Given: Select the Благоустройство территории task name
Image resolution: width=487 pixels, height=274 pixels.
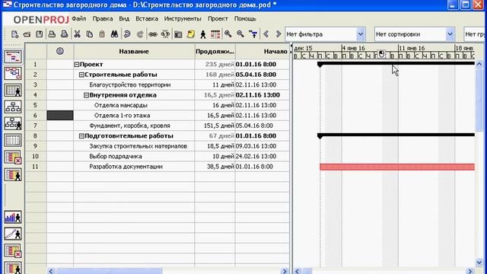Looking at the screenshot, I should pyautogui.click(x=130, y=84).
